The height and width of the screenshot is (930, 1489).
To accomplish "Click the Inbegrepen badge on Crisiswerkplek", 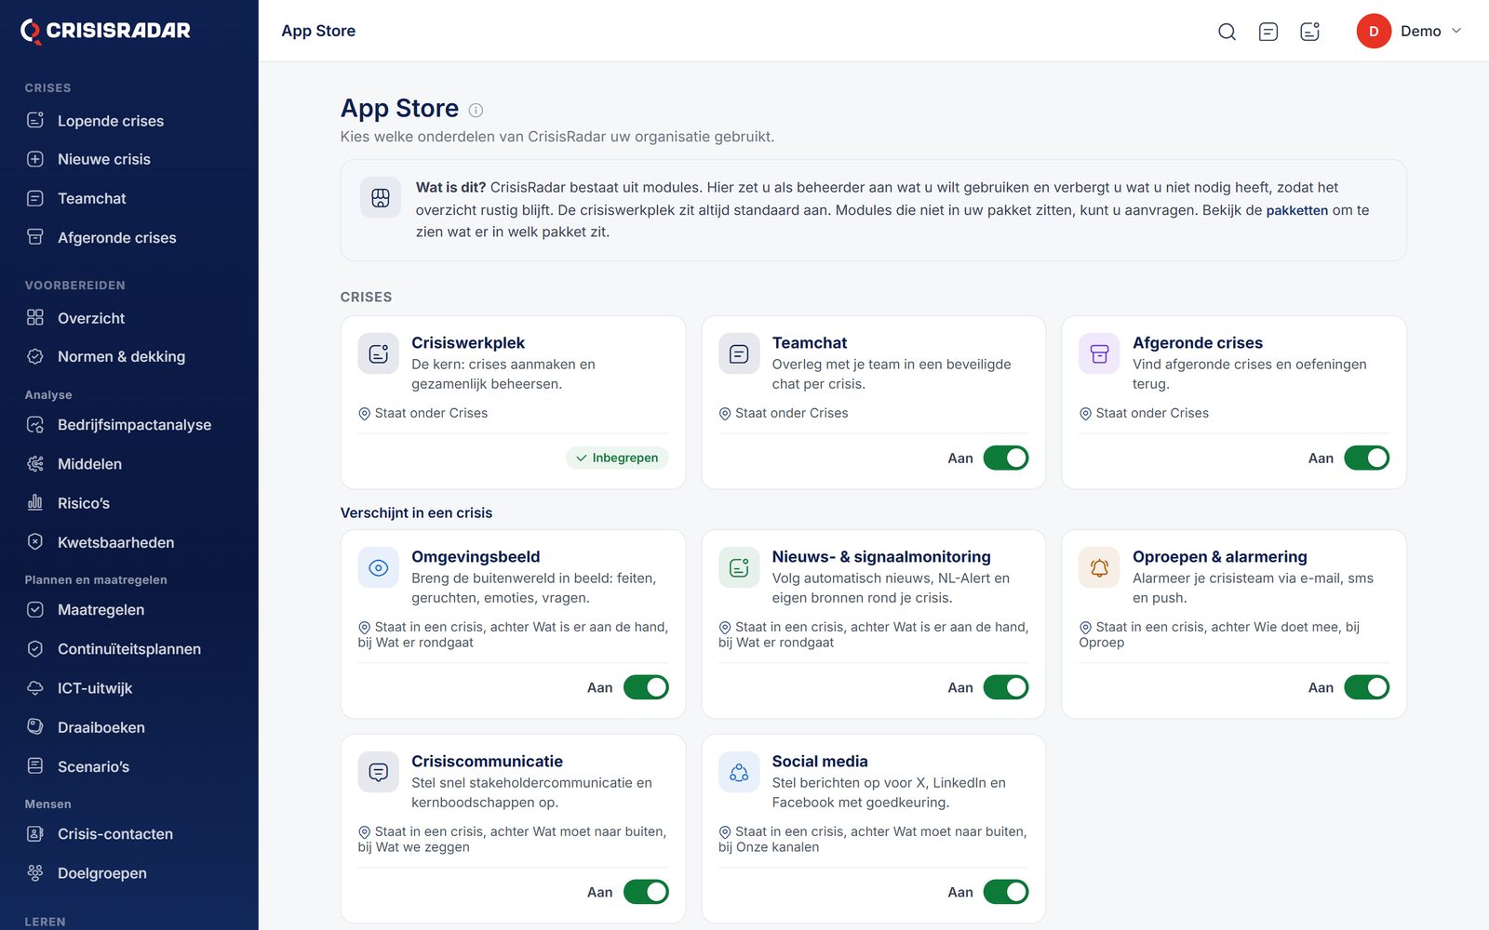I will pyautogui.click(x=617, y=458).
